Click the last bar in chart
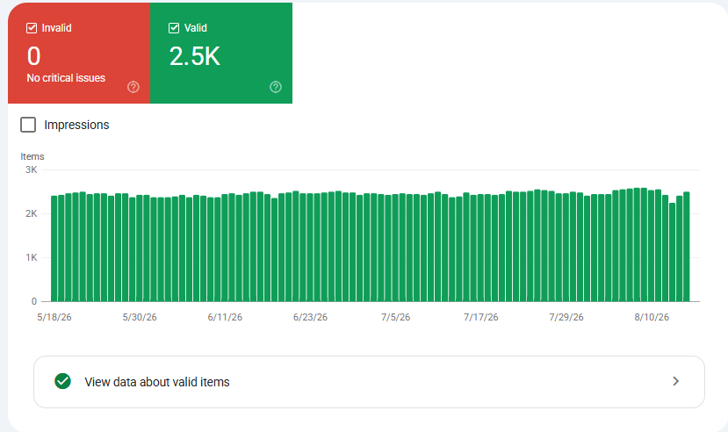The width and height of the screenshot is (728, 432). click(686, 247)
